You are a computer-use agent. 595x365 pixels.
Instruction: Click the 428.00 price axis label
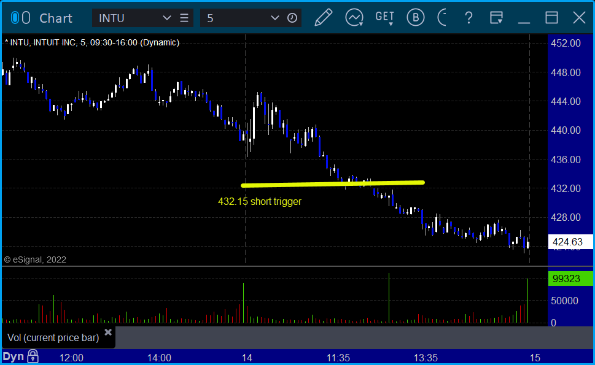tap(566, 217)
